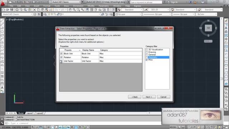Toggle the Drawing category filter checkbox
229x129 pixels.
(x=147, y=52)
